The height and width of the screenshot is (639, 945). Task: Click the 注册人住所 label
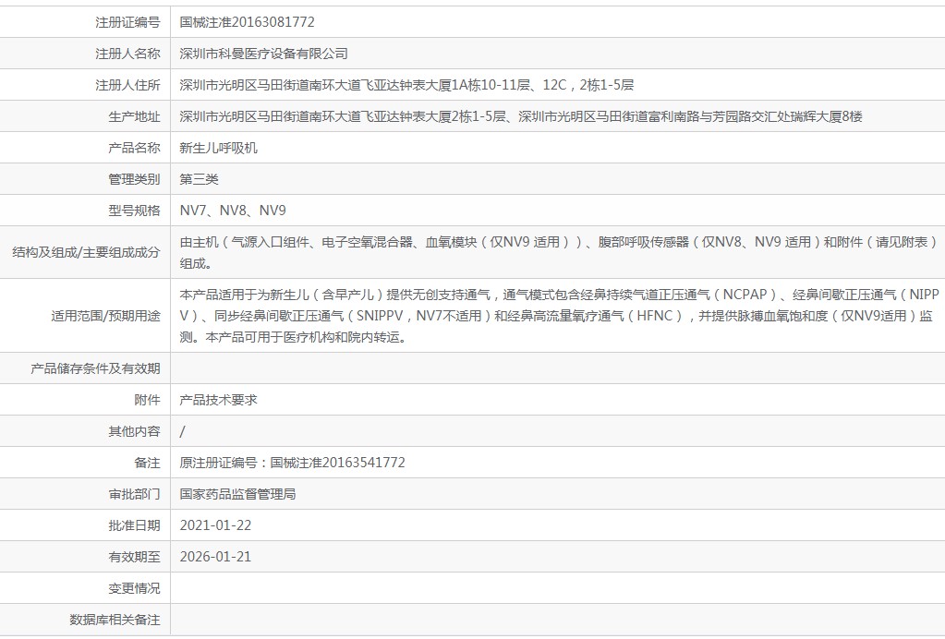pyautogui.click(x=127, y=85)
